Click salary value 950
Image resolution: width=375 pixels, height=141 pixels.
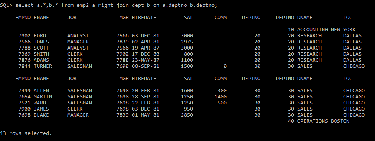pyautogui.click(x=188, y=109)
